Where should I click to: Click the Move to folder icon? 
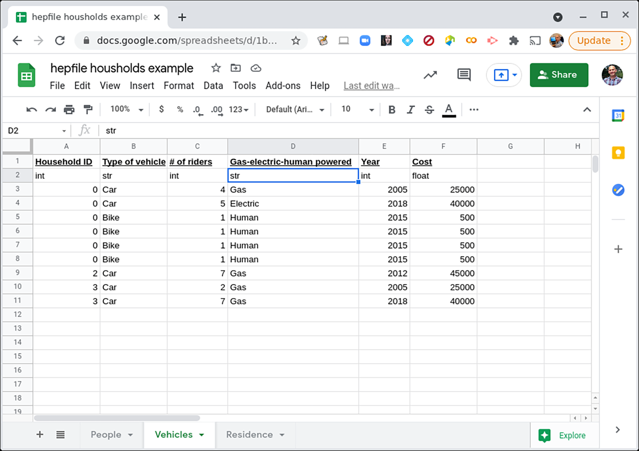coord(236,68)
